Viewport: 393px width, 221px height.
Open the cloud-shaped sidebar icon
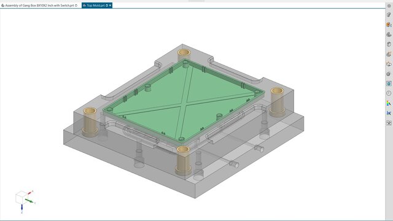(x=389, y=64)
